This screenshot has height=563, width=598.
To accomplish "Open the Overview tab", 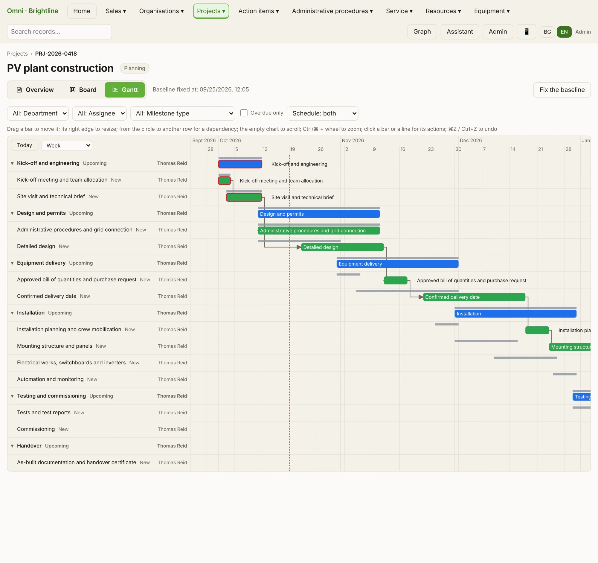I will pyautogui.click(x=35, y=90).
